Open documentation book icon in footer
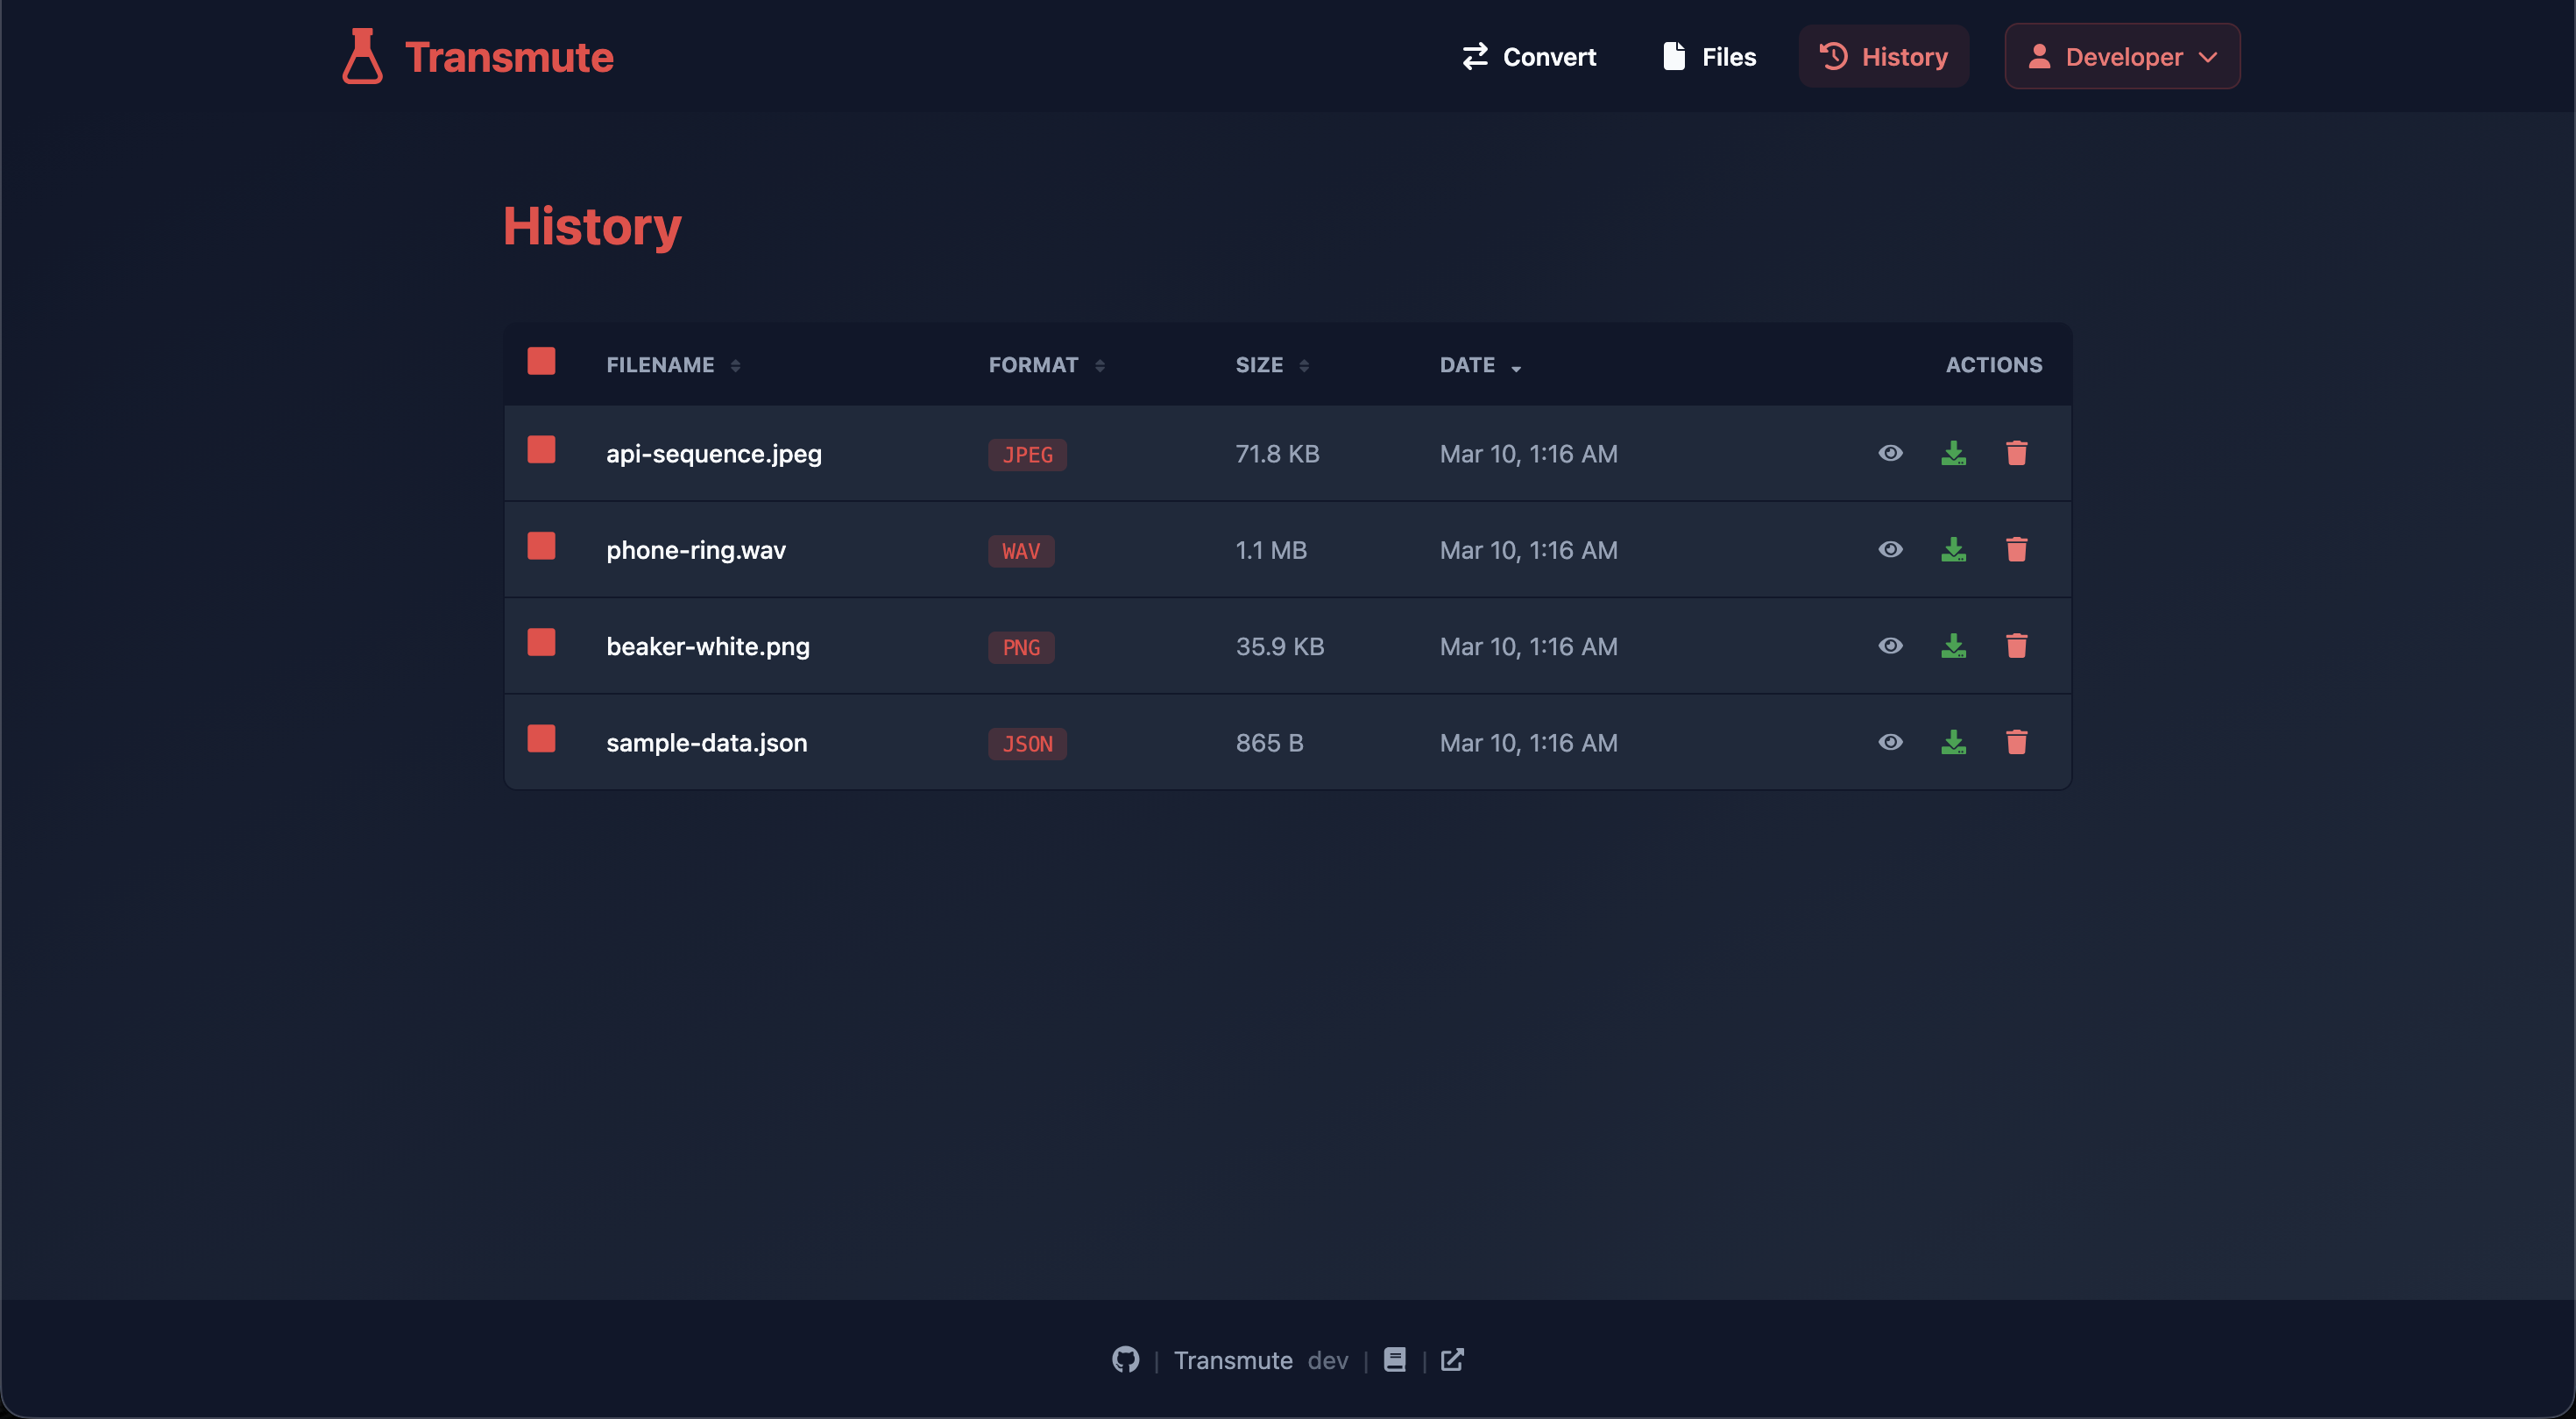 [x=1394, y=1360]
